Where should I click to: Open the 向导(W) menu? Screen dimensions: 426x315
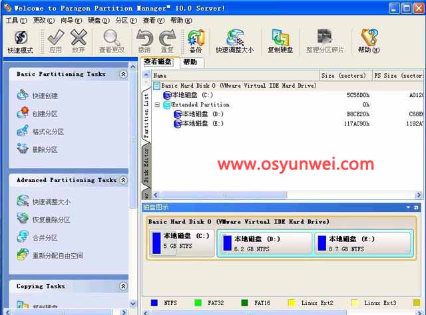point(71,21)
